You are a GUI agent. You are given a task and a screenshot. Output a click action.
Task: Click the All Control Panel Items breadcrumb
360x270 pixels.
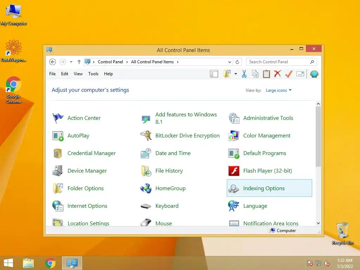pyautogui.click(x=152, y=62)
